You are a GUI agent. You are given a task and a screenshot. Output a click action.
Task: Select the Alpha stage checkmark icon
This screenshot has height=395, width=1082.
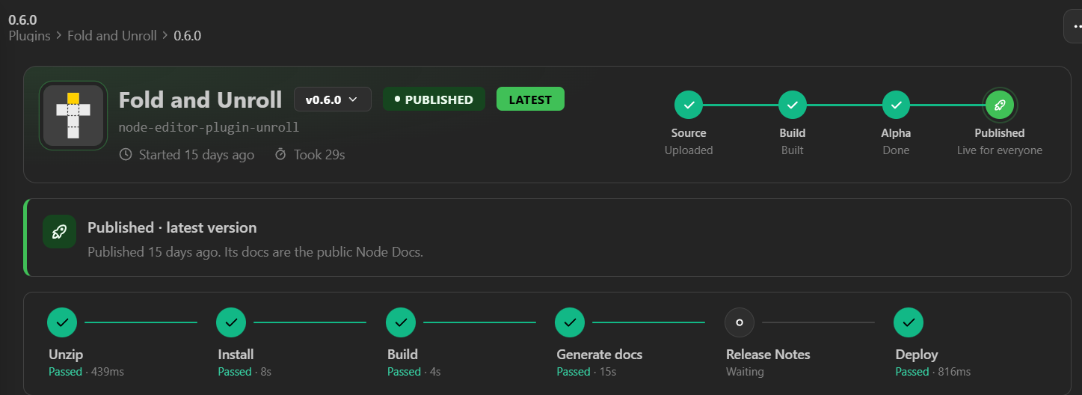coord(896,105)
